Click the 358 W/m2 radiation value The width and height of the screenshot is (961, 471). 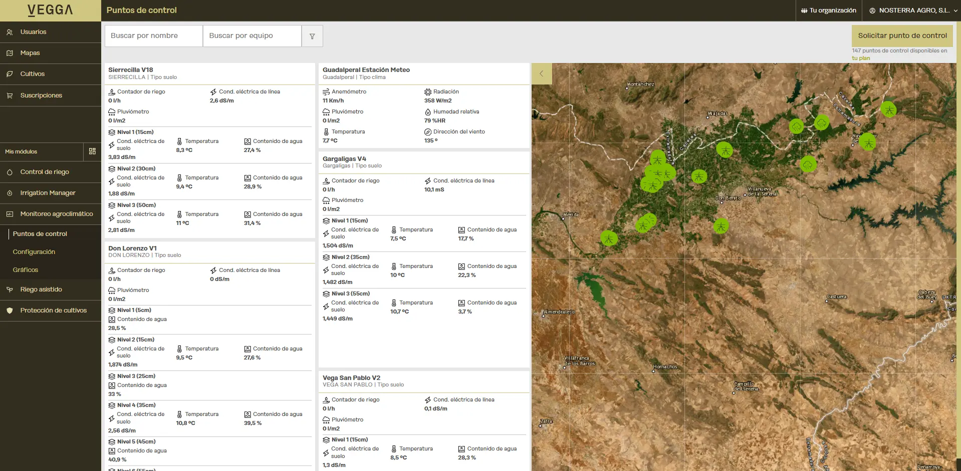point(438,101)
